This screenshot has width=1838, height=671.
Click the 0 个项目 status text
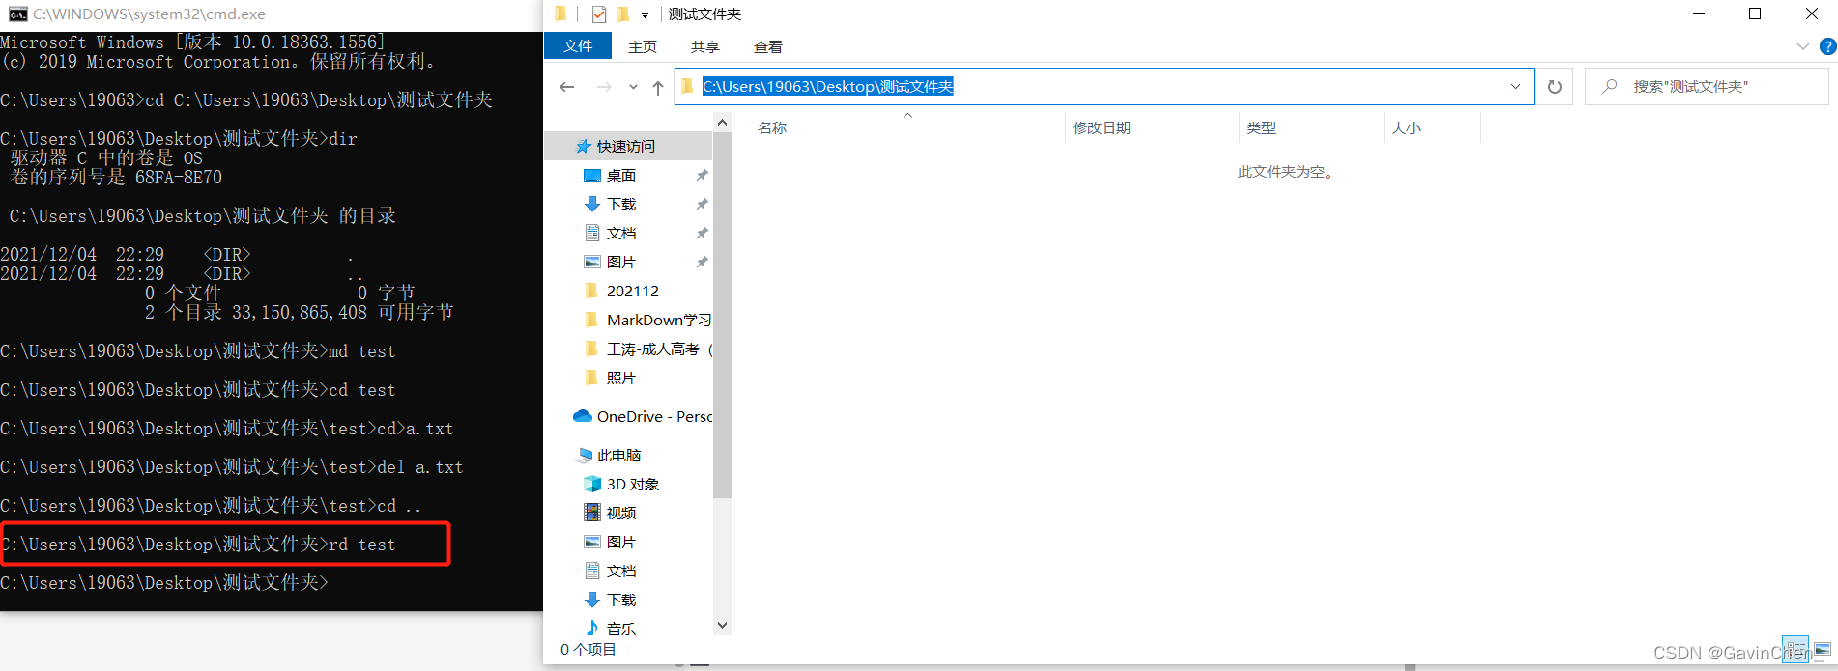[x=588, y=649]
